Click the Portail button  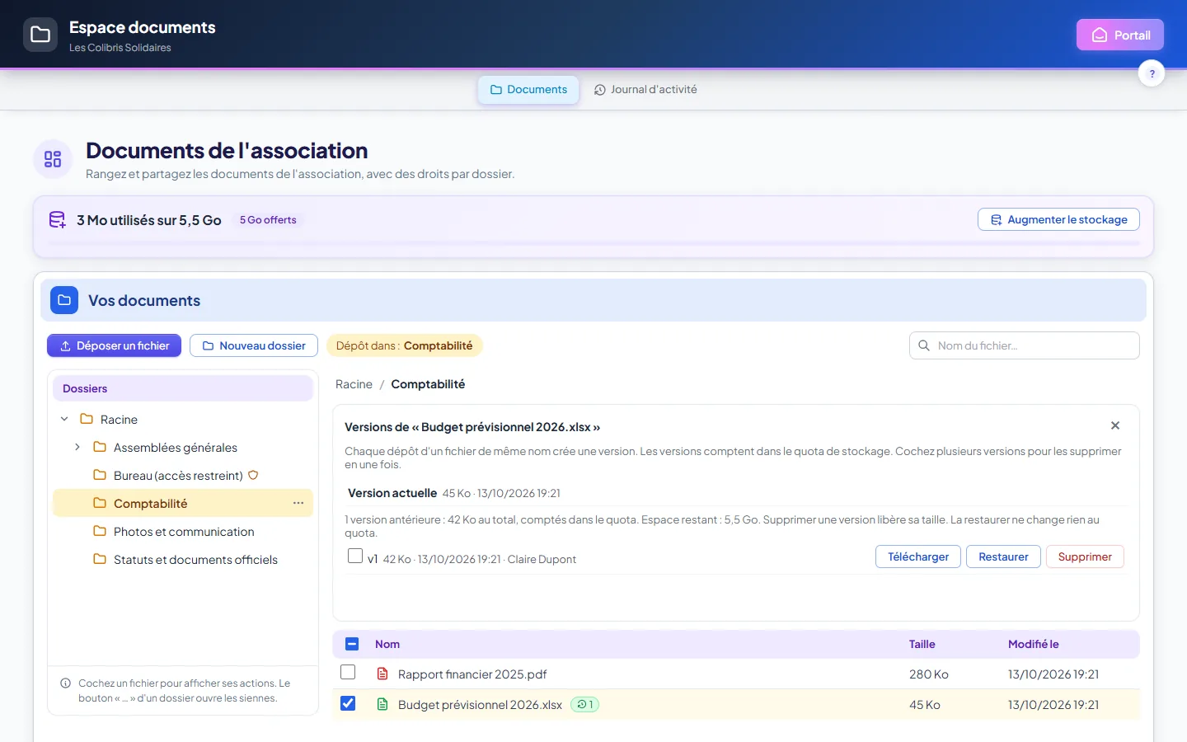pyautogui.click(x=1120, y=35)
